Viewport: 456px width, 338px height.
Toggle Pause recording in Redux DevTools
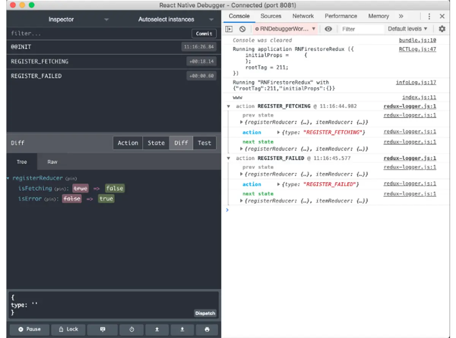tap(28, 330)
